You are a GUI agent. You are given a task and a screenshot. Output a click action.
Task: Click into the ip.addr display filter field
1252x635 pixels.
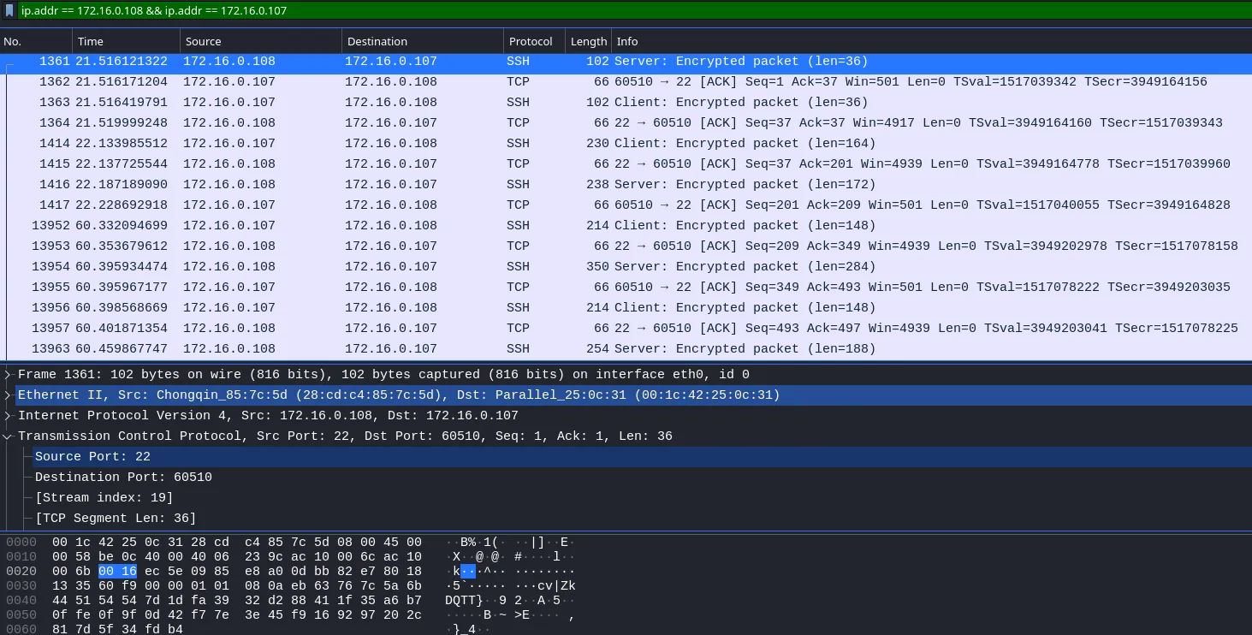coord(599,11)
